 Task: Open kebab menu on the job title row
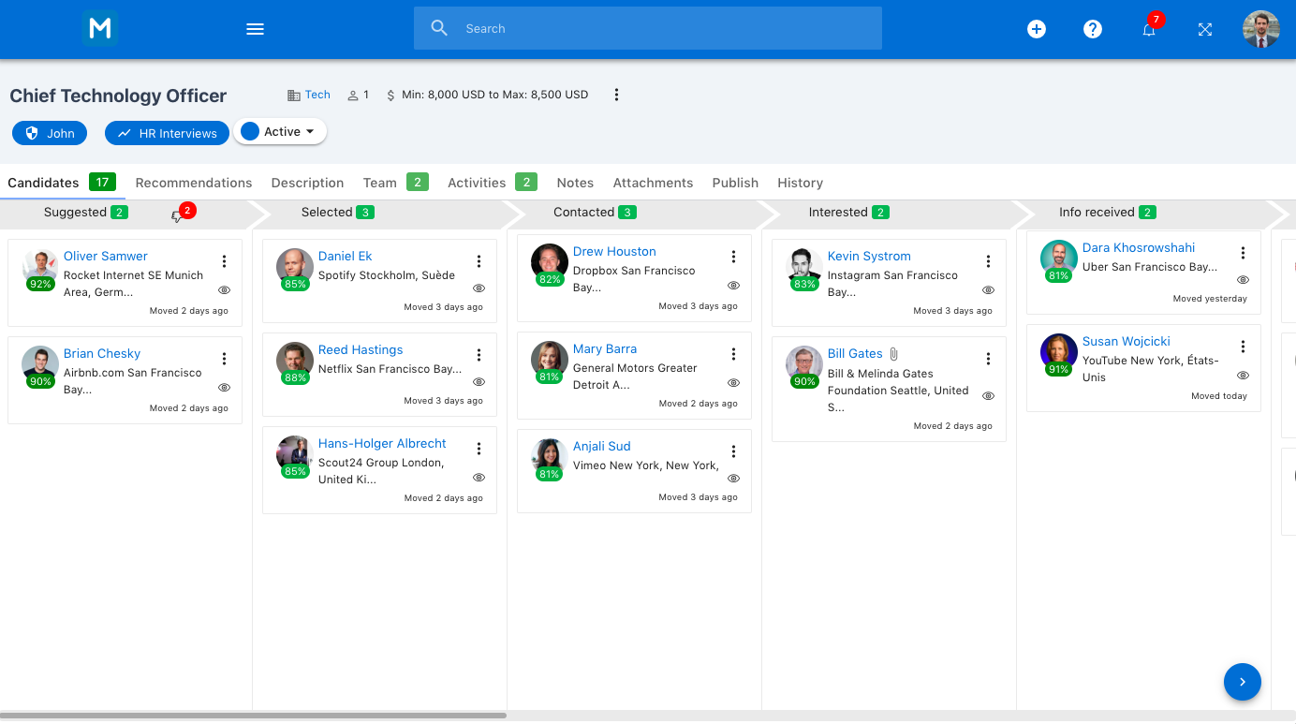616,95
